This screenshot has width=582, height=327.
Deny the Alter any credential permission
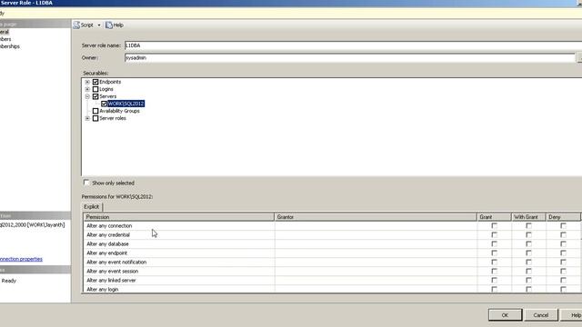(x=563, y=234)
